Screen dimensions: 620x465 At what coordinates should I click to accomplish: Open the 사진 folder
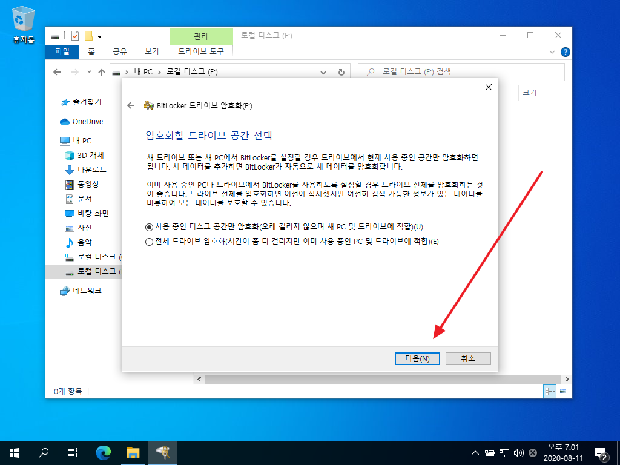click(x=78, y=228)
